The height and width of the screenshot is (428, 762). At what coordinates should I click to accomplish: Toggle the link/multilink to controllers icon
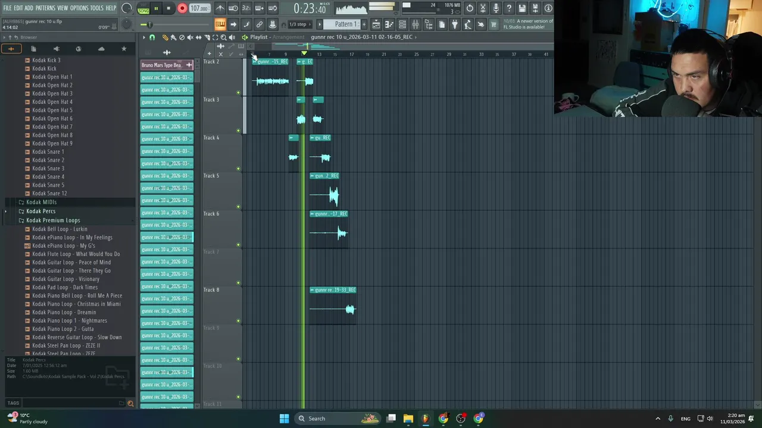click(260, 24)
